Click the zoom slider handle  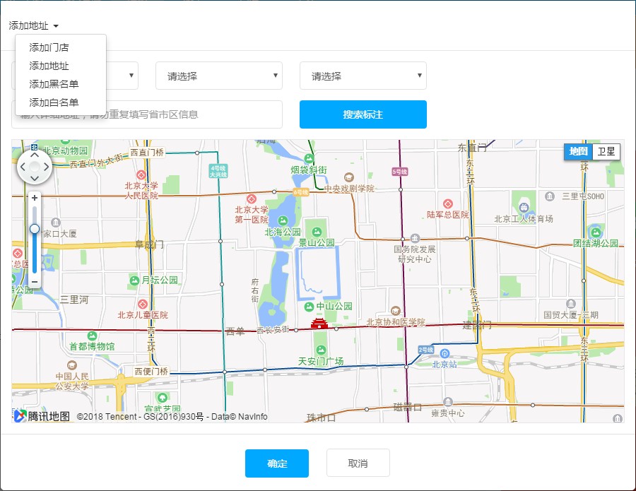(x=35, y=229)
